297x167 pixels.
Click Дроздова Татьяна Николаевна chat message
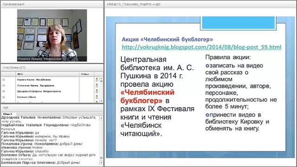point(49,119)
